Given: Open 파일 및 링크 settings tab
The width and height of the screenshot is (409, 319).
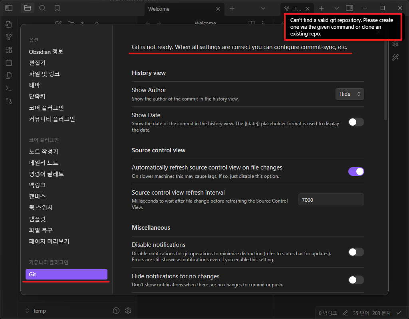Looking at the screenshot, I should (66, 74).
